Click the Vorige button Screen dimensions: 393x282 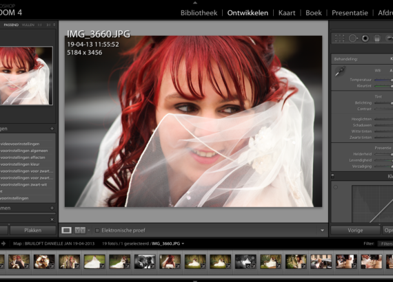click(355, 230)
